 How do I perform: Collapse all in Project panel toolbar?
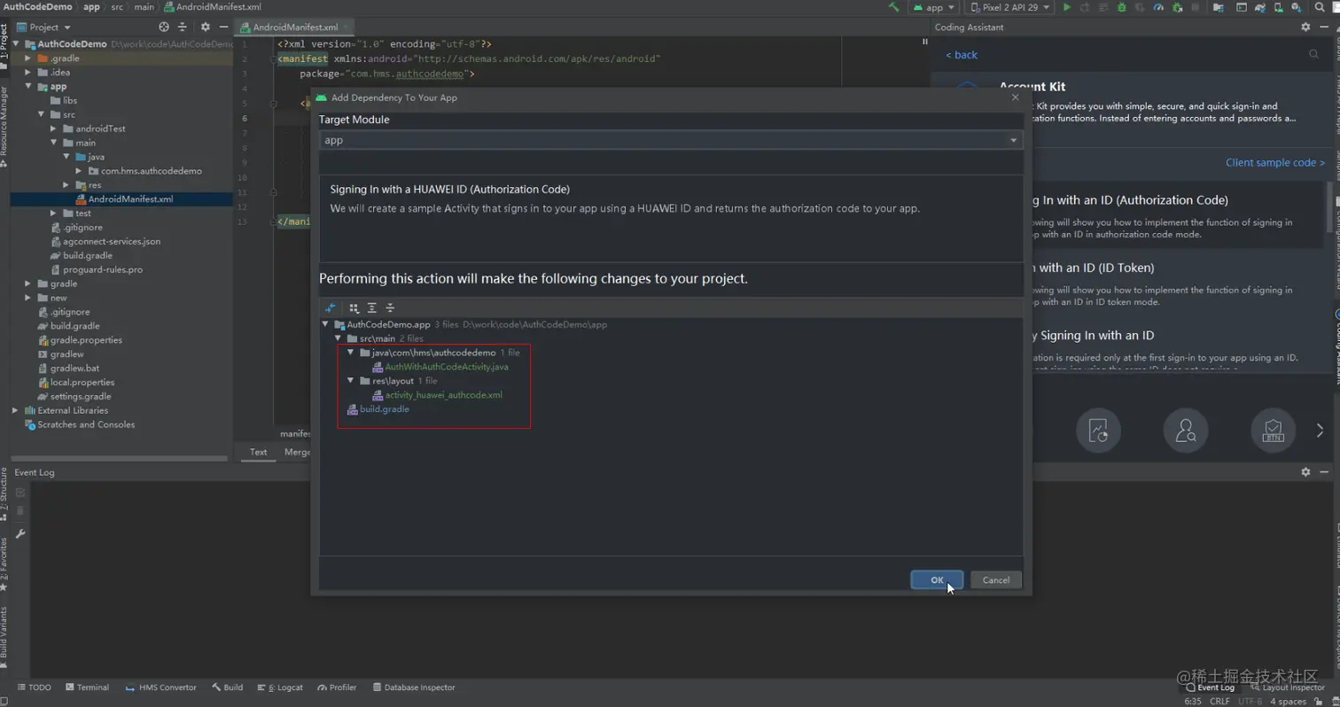183,27
